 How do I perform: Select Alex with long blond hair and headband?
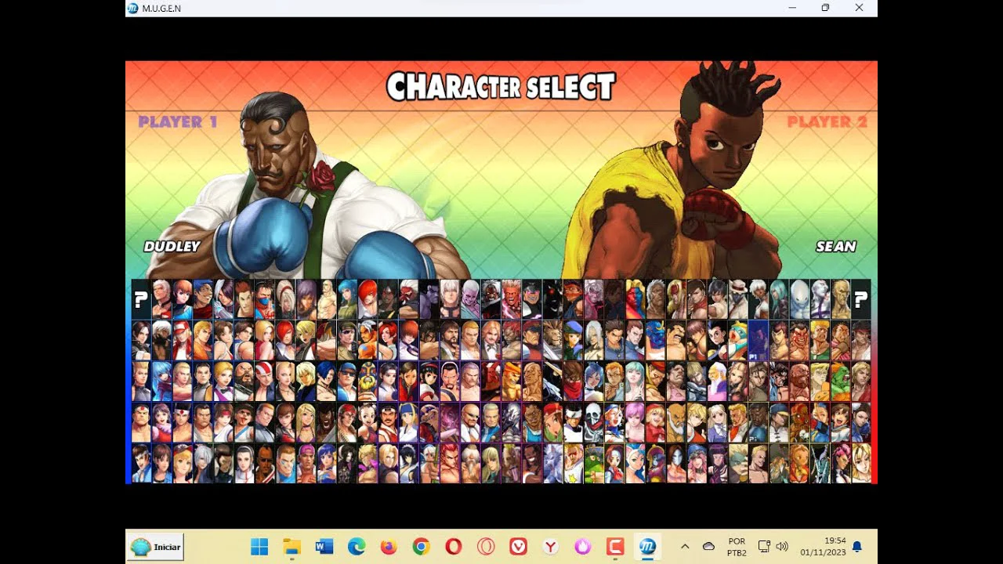(x=676, y=299)
